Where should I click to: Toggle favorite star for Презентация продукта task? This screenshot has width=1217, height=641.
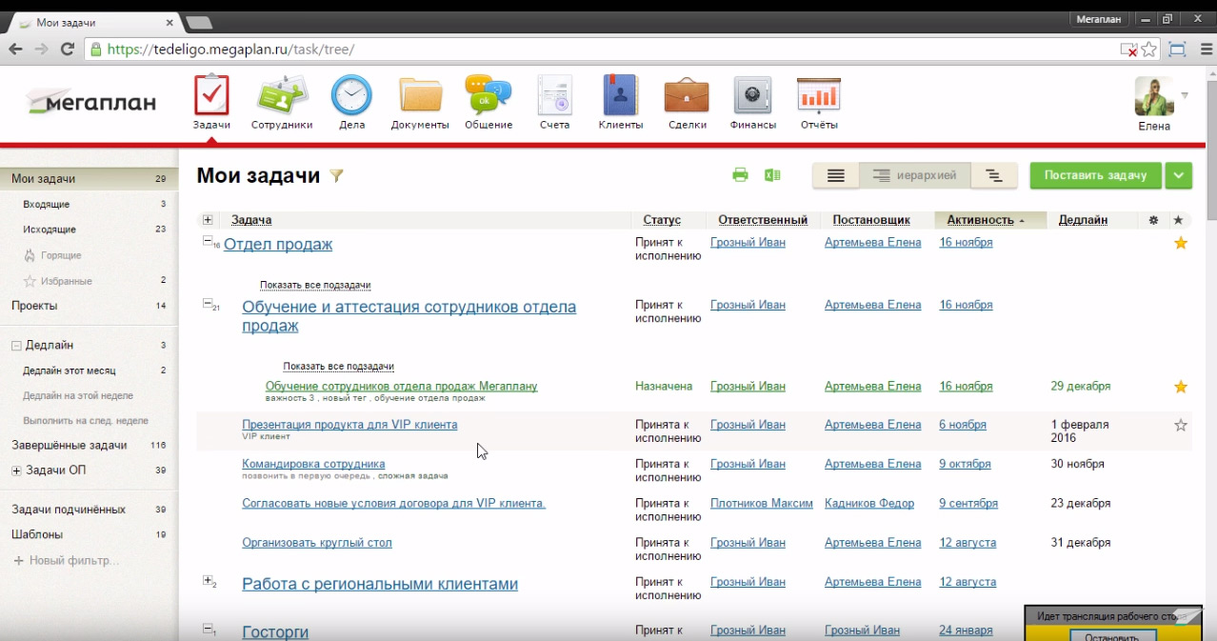(x=1181, y=426)
